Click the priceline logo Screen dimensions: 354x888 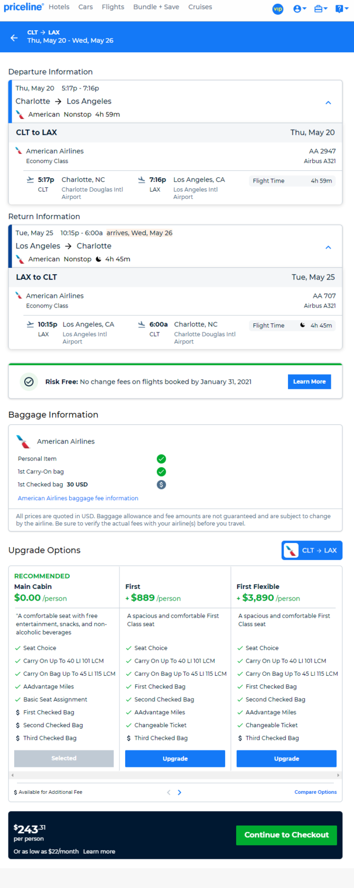click(23, 7)
